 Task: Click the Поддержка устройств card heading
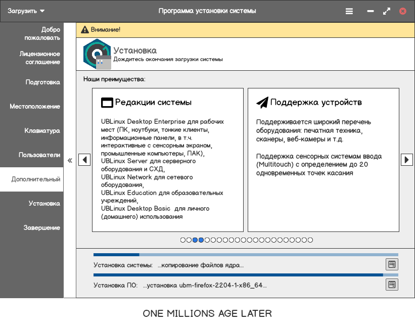tap(316, 103)
